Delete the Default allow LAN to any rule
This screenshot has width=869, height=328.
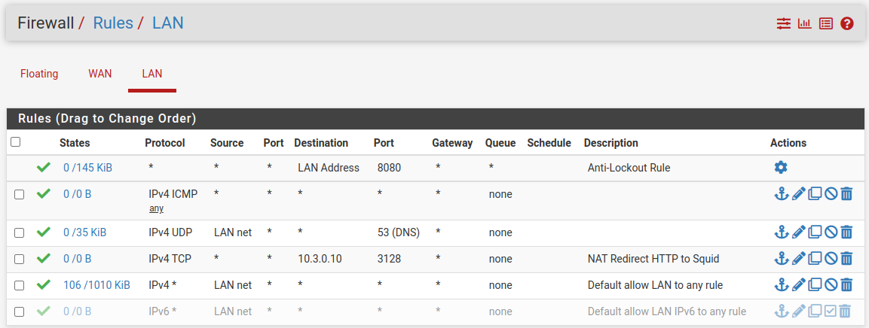[x=846, y=284]
